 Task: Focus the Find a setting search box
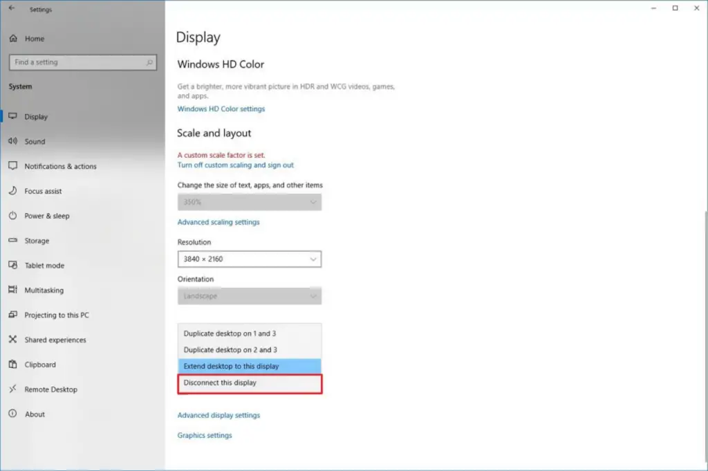[x=83, y=62]
